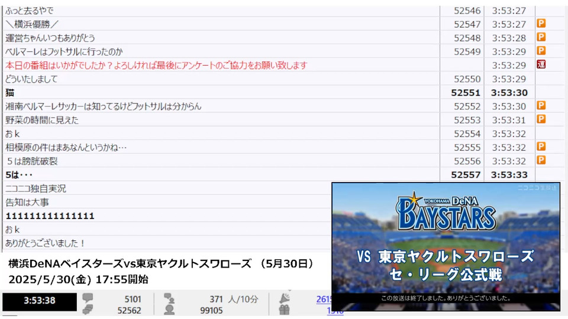The height and width of the screenshot is (319, 568).
Task: Select comment "＼横浜優勝／"
Action: (x=32, y=24)
